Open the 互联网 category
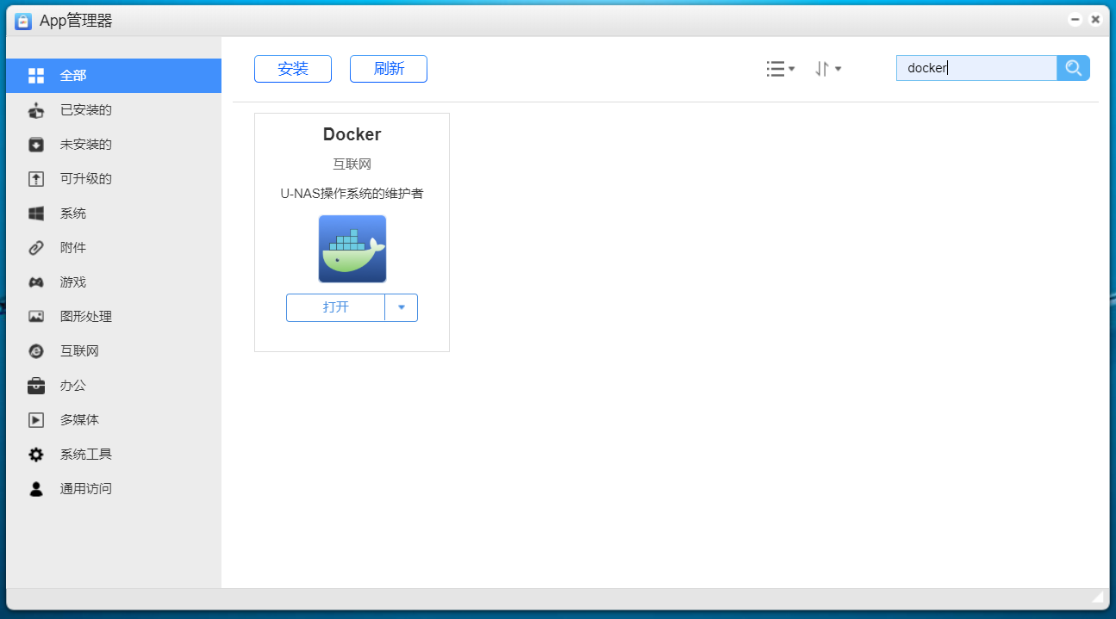The height and width of the screenshot is (619, 1116). coord(79,351)
